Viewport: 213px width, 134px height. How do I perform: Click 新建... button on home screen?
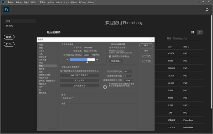pos(9,37)
